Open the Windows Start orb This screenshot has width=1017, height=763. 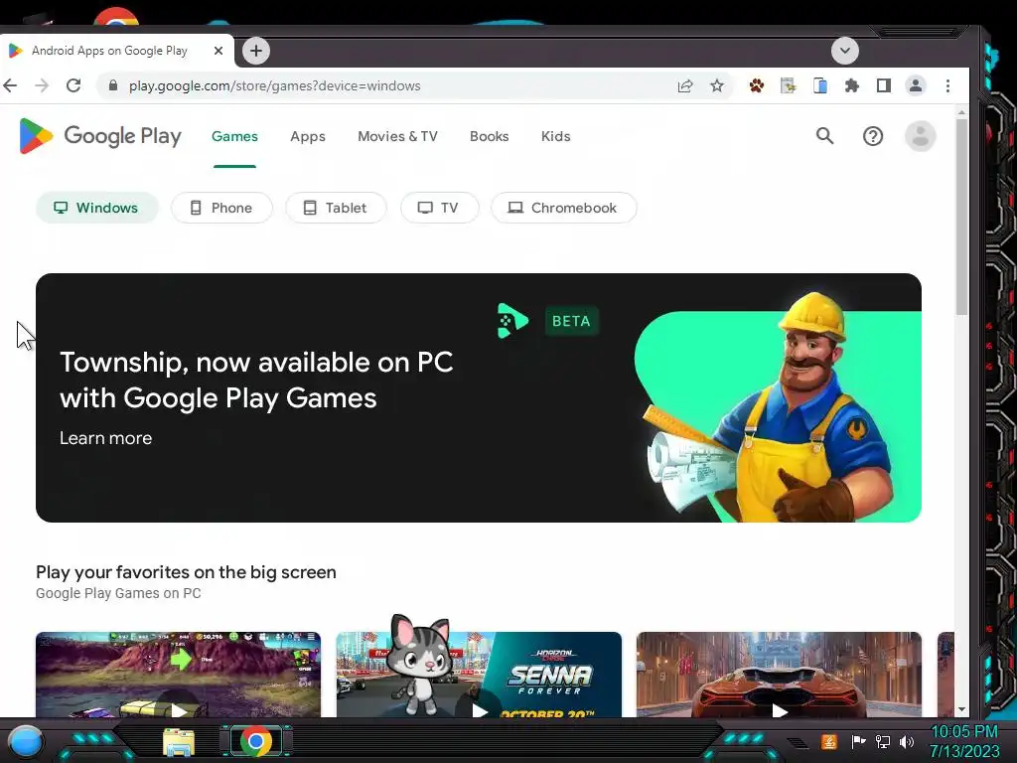pyautogui.click(x=26, y=741)
